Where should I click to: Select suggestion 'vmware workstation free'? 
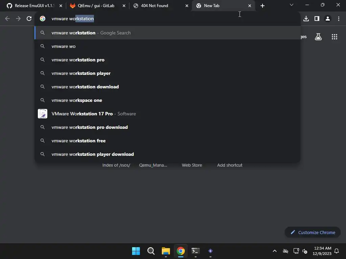tap(168, 141)
